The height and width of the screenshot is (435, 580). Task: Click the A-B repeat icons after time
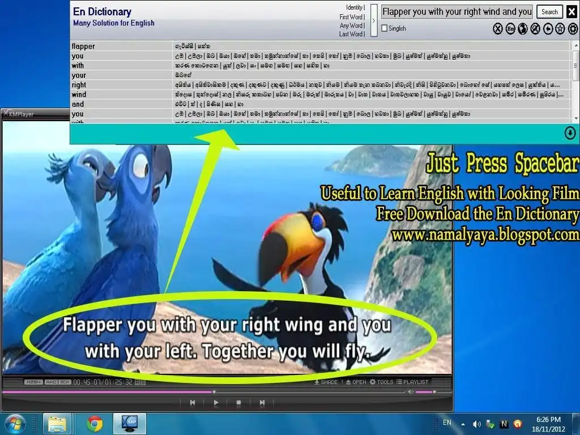[x=140, y=382]
